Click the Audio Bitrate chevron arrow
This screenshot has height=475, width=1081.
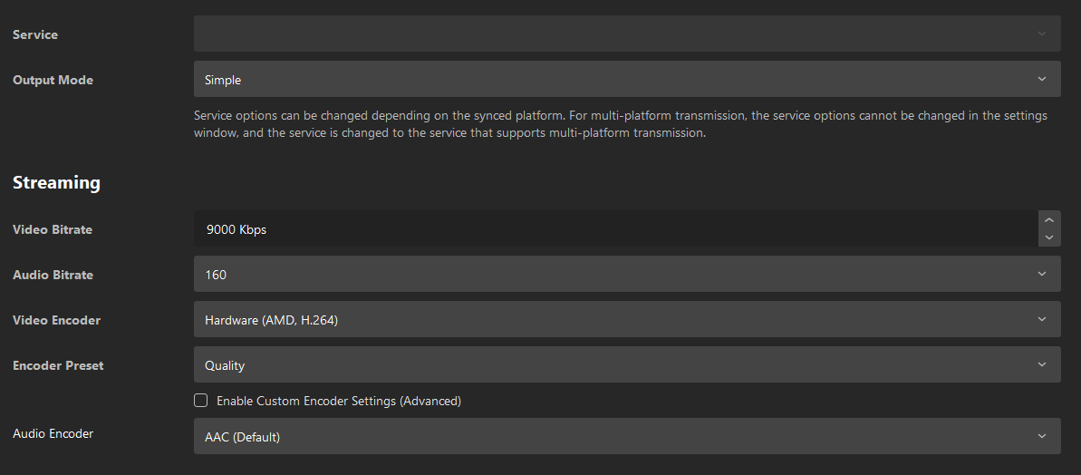[x=1042, y=274]
